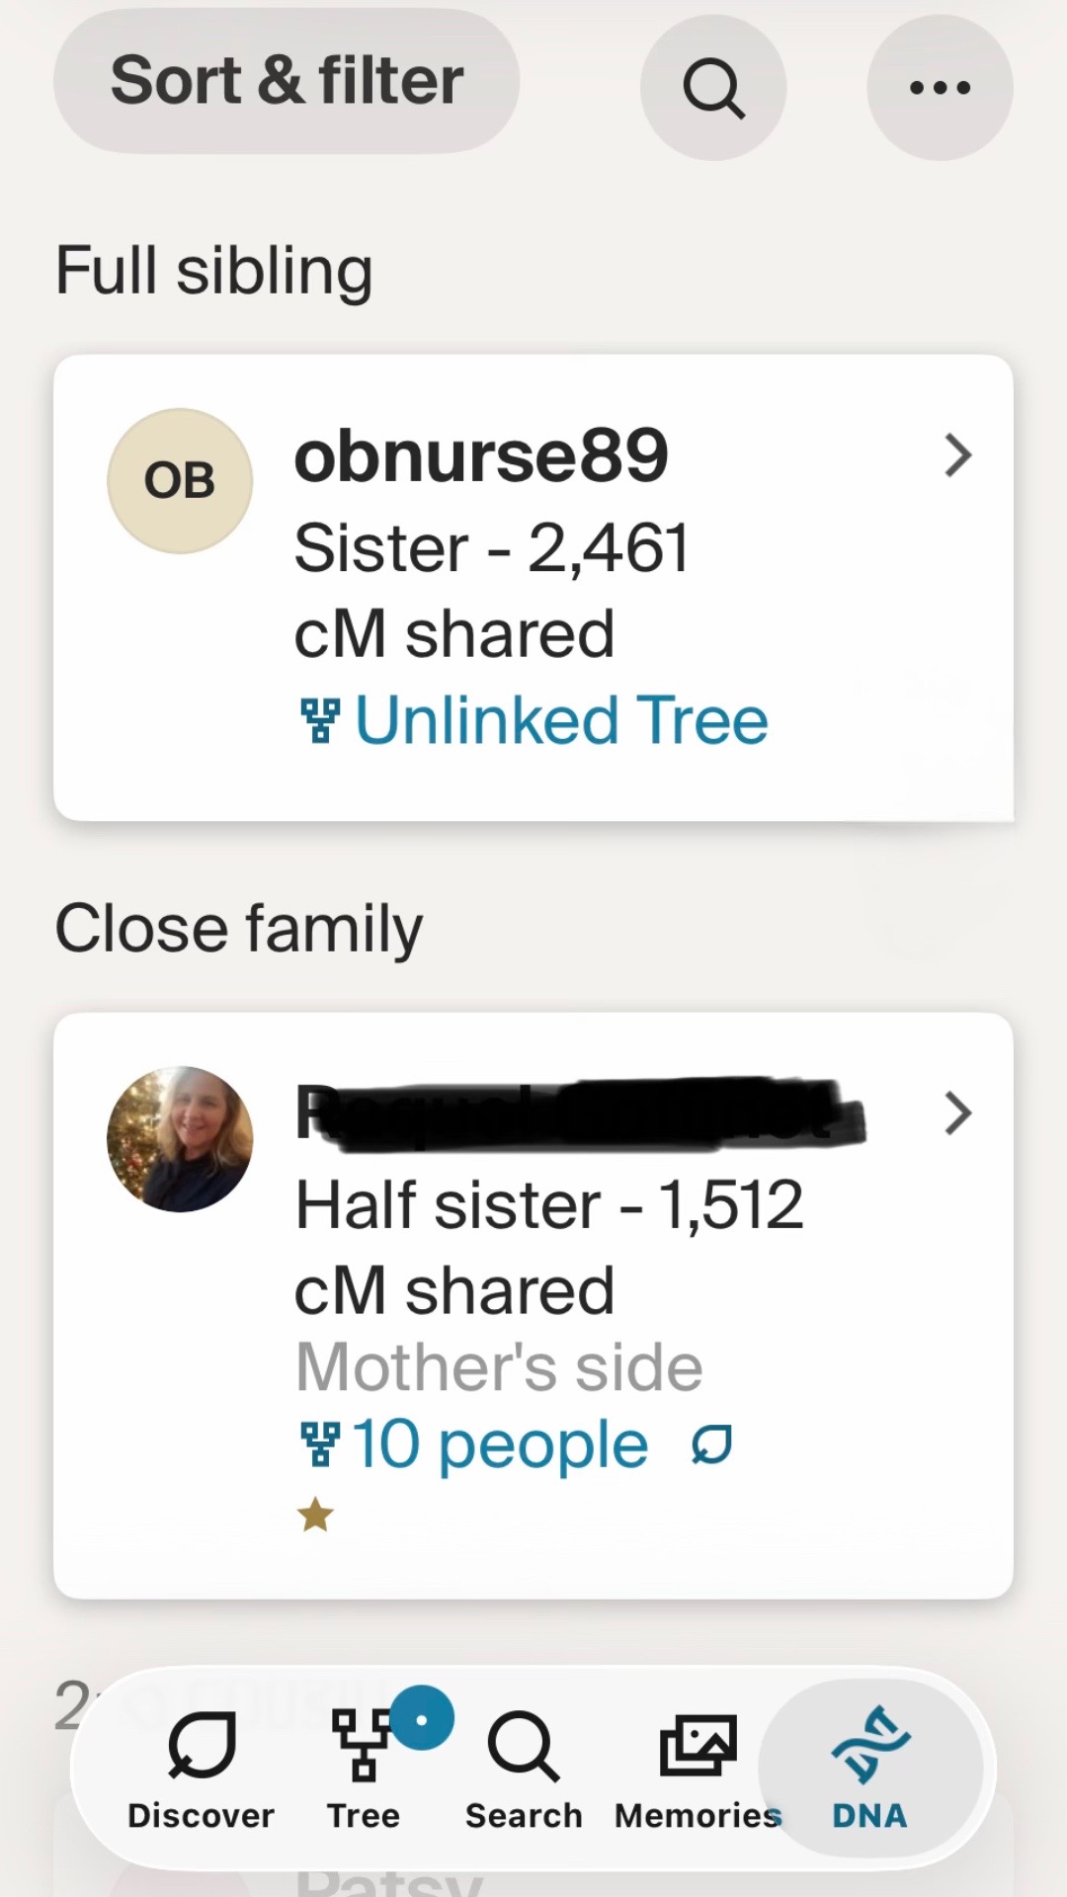Screen dimensions: 1067x1897
Task: Expand obnurse89 match with chevron arrow
Action: click(957, 455)
